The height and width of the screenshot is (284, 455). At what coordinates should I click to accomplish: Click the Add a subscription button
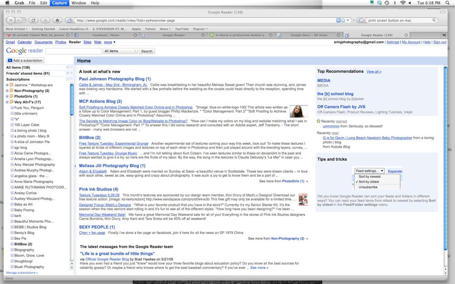tap(25, 60)
